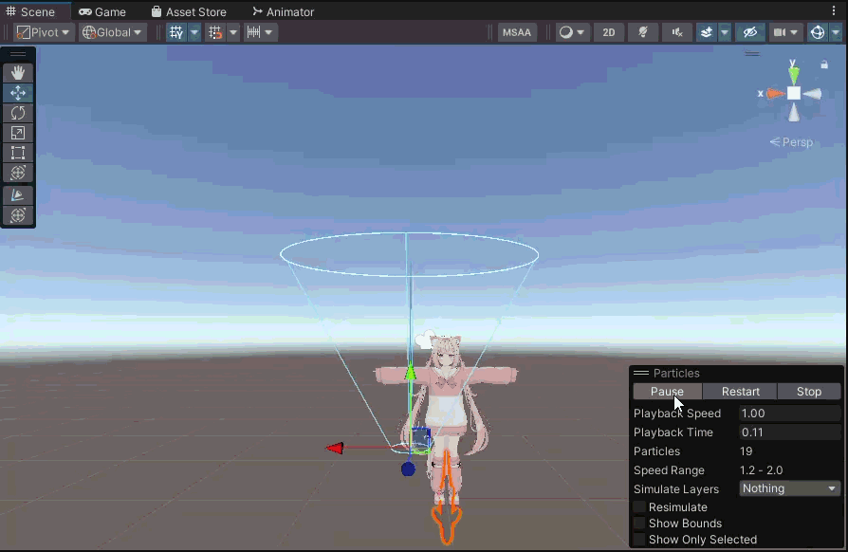This screenshot has width=848, height=552.
Task: Select the Rotate tool
Action: tap(18, 113)
